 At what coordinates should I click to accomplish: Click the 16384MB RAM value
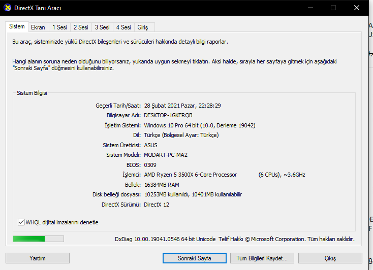tap(162, 185)
